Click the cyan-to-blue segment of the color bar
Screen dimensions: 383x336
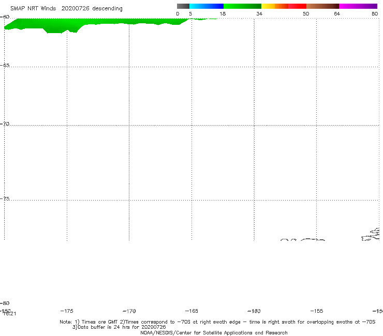(x=207, y=6)
